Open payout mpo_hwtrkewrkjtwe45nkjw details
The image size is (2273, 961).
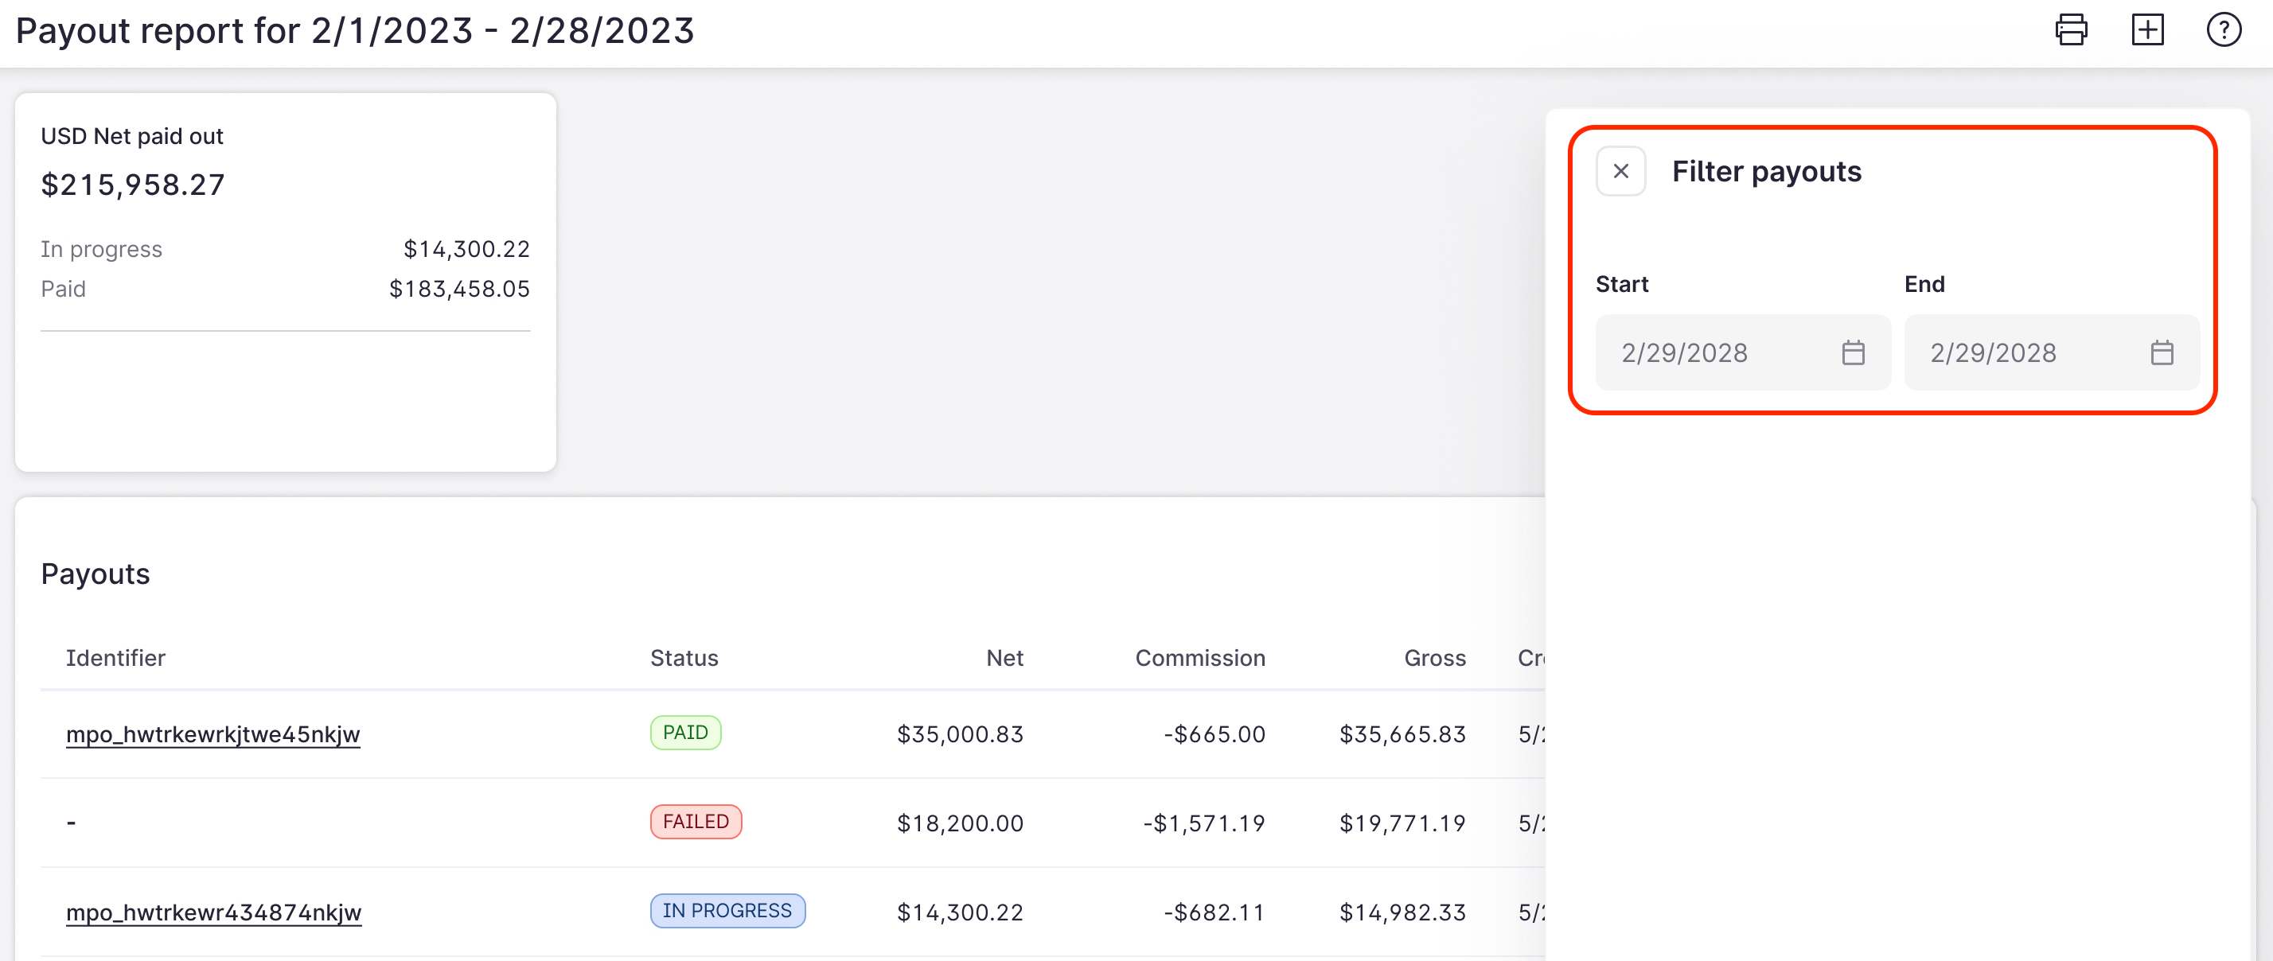tap(213, 733)
